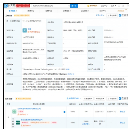Open 文字介绍 link
Image resolution: width=131 pixels, height=131 pixels.
(100, 15)
